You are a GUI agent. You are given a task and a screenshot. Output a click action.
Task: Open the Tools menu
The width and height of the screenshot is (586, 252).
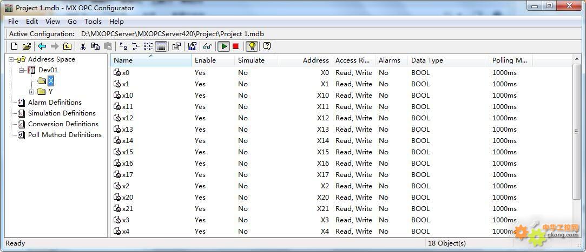93,22
